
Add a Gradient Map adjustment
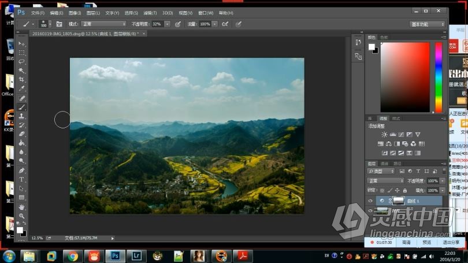pos(418,153)
